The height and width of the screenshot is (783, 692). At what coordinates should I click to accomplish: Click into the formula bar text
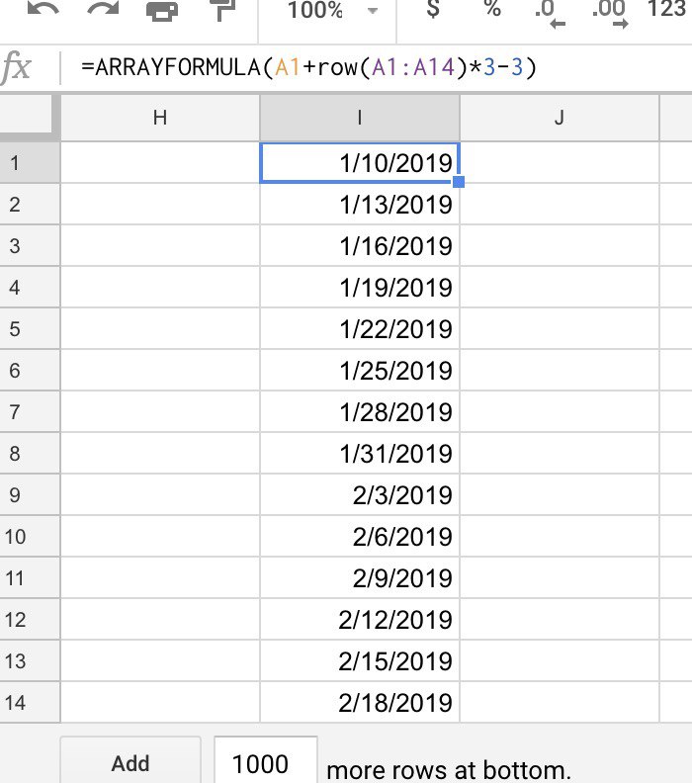308,67
